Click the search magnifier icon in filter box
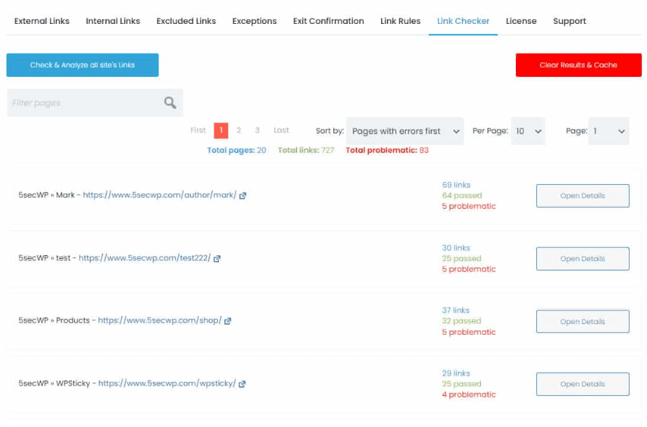Screen dimensions: 647x427 (170, 102)
